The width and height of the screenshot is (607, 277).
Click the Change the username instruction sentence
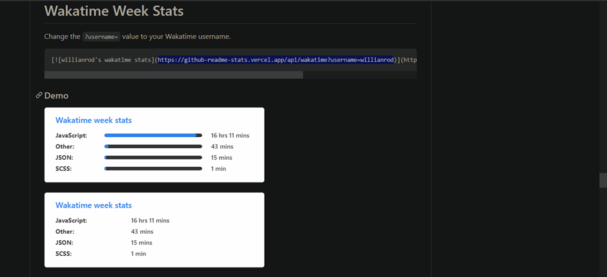click(x=138, y=37)
